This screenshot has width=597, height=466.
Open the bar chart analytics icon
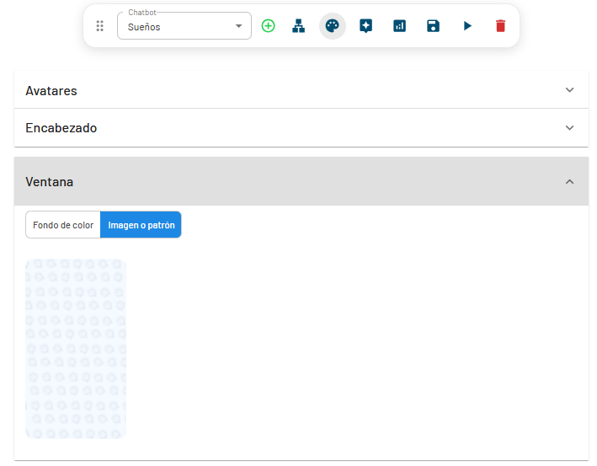pyautogui.click(x=399, y=26)
